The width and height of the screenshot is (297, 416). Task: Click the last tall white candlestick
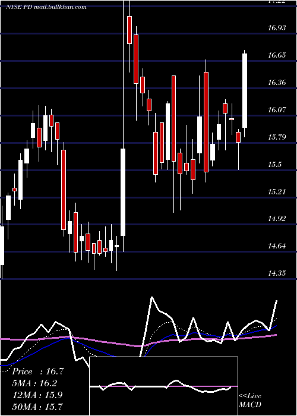(x=245, y=90)
